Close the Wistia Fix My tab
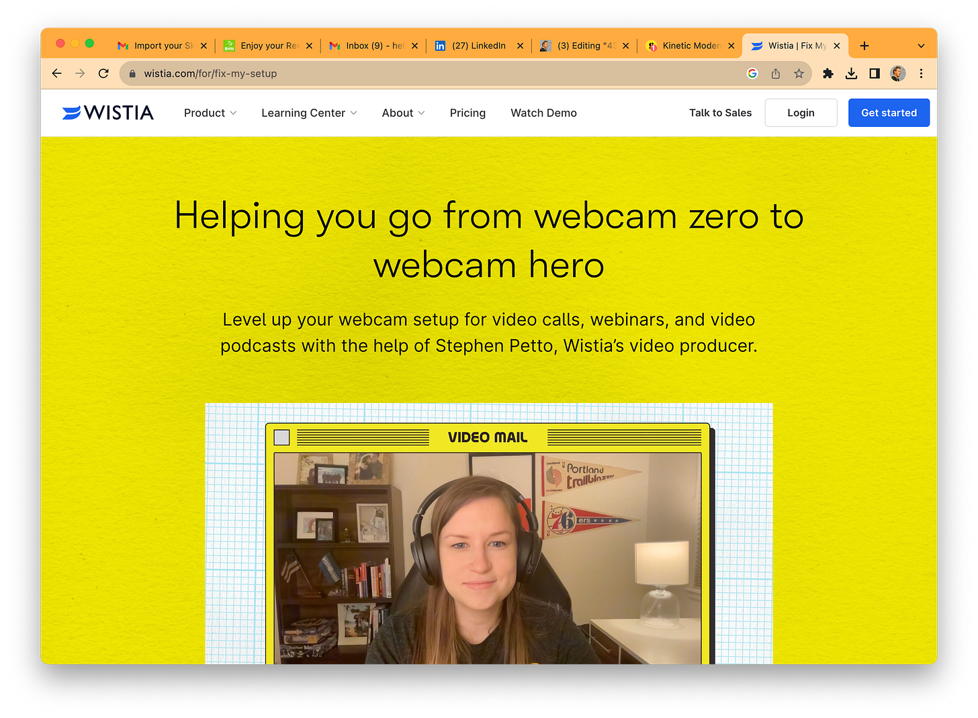978x718 pixels. click(x=836, y=46)
